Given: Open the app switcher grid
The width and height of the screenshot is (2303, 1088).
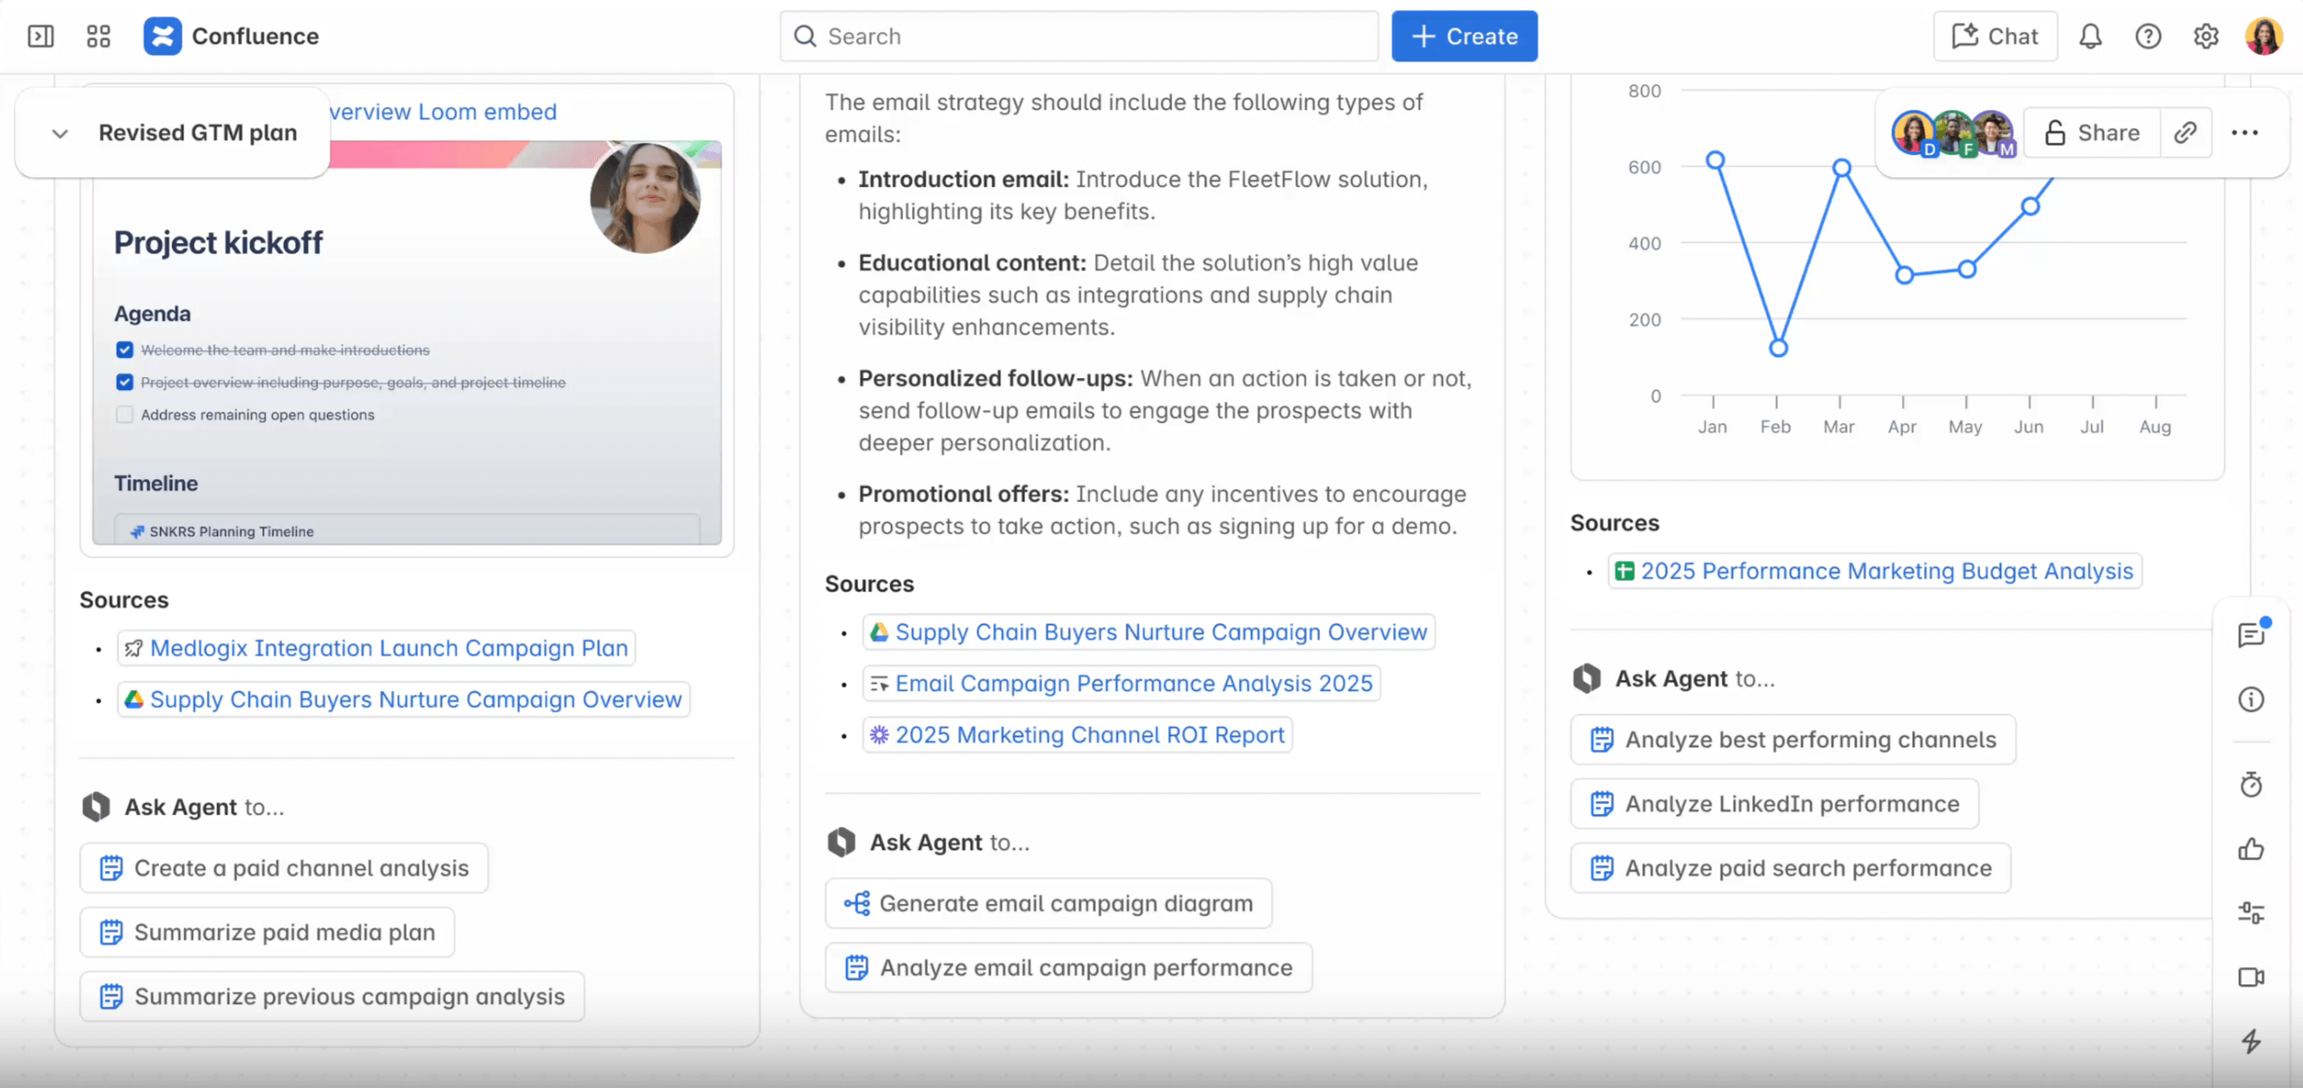Looking at the screenshot, I should (x=99, y=36).
